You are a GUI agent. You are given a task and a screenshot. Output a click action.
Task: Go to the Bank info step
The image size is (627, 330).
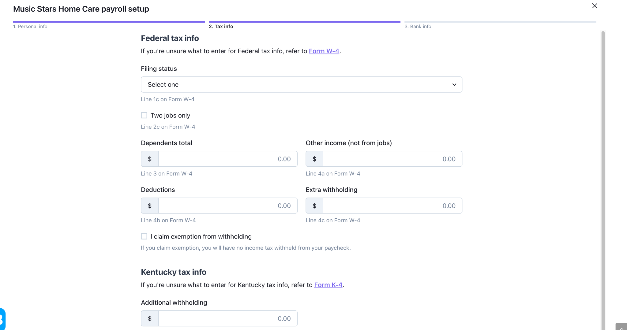(x=418, y=27)
